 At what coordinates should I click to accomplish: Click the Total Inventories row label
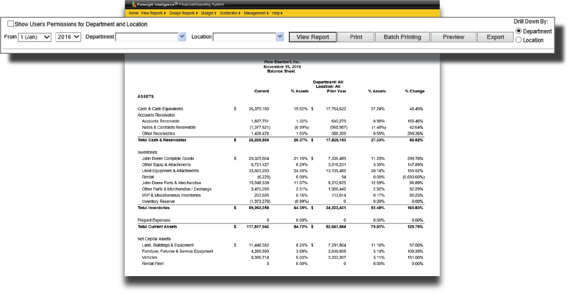click(x=153, y=208)
